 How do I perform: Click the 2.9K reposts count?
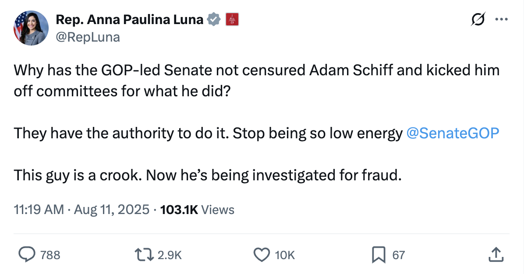[x=170, y=255]
